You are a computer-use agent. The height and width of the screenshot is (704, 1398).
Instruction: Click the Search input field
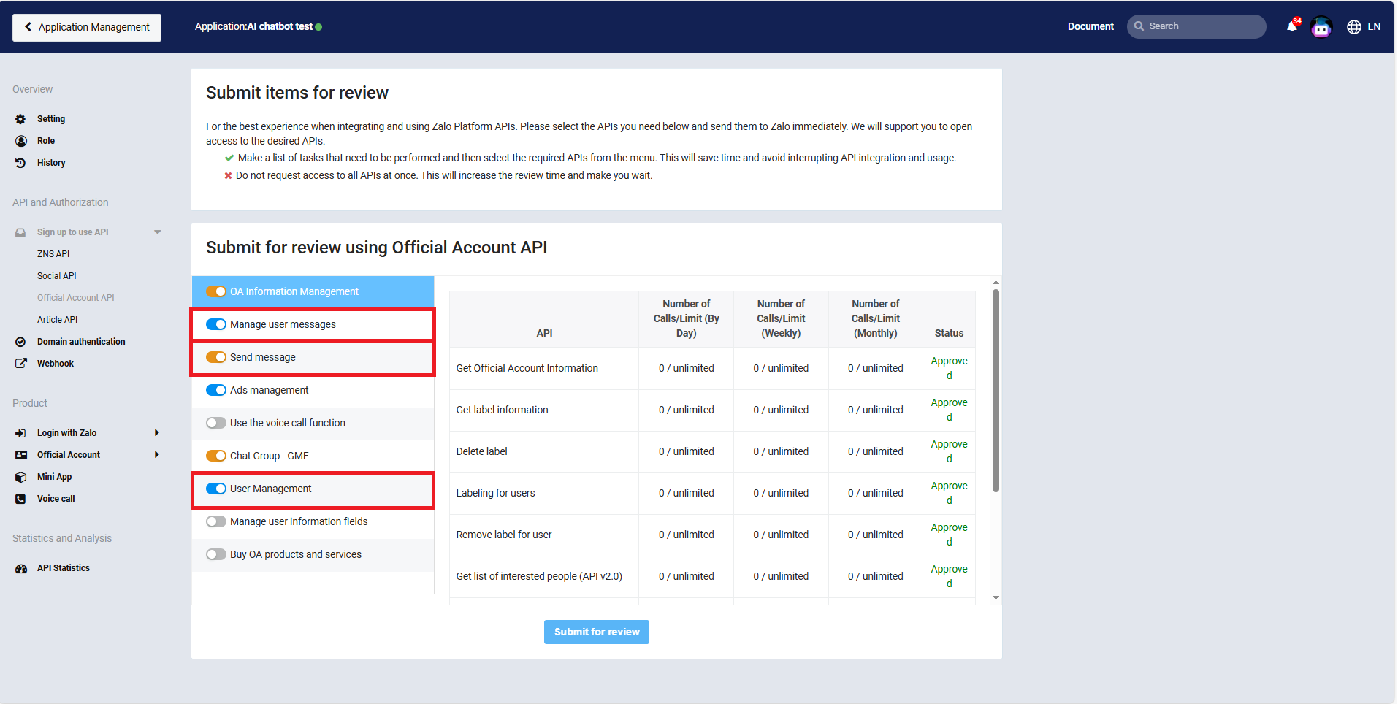(x=1203, y=26)
